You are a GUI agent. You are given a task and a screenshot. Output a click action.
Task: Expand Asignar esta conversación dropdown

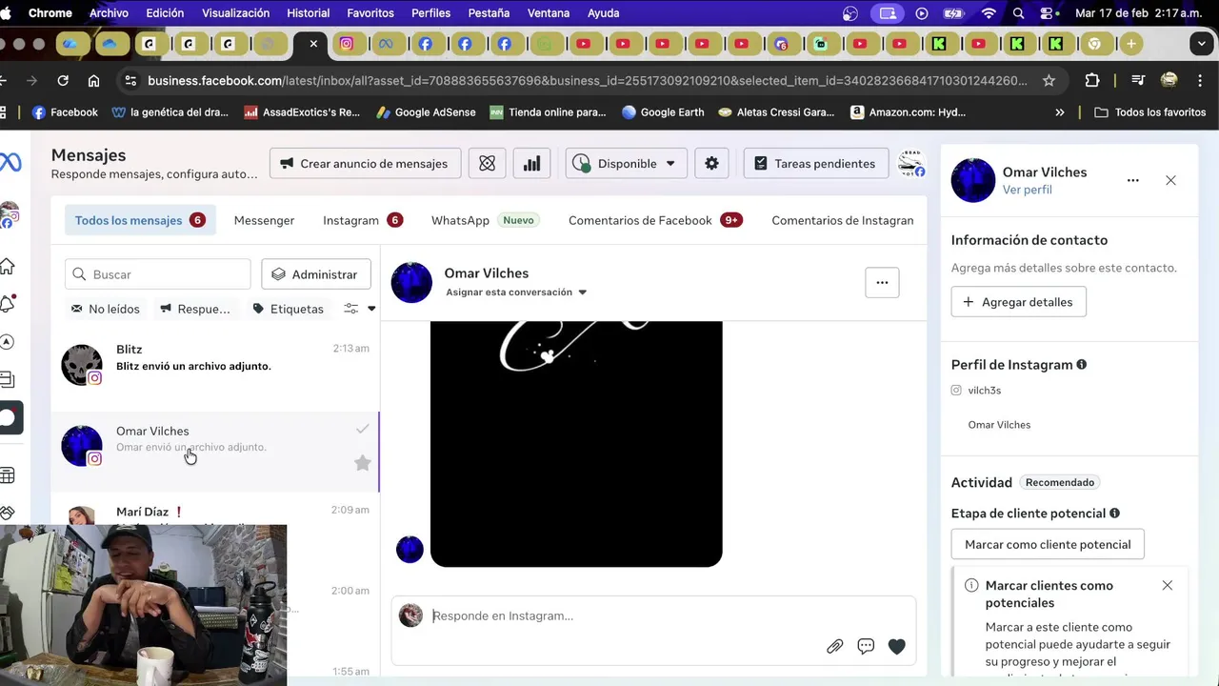(516, 293)
